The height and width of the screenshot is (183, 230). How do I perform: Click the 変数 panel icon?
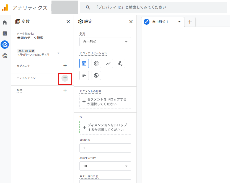coord(18,22)
